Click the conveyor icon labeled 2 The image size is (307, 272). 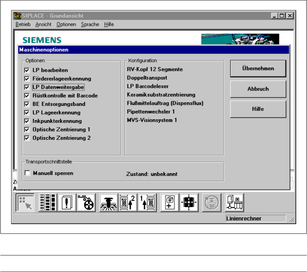(x=128, y=202)
